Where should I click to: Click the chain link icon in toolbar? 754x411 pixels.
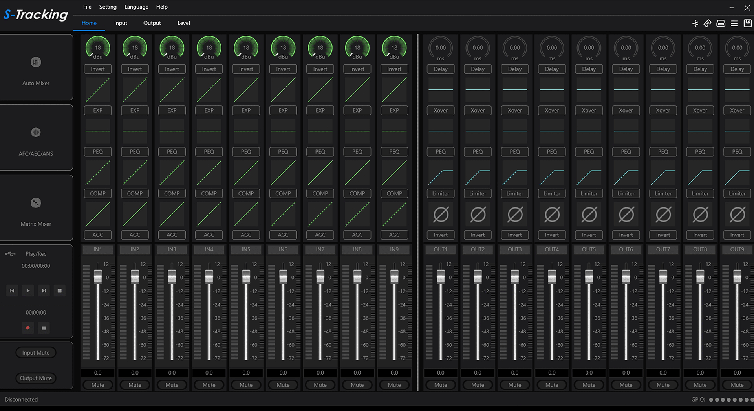[x=707, y=24]
